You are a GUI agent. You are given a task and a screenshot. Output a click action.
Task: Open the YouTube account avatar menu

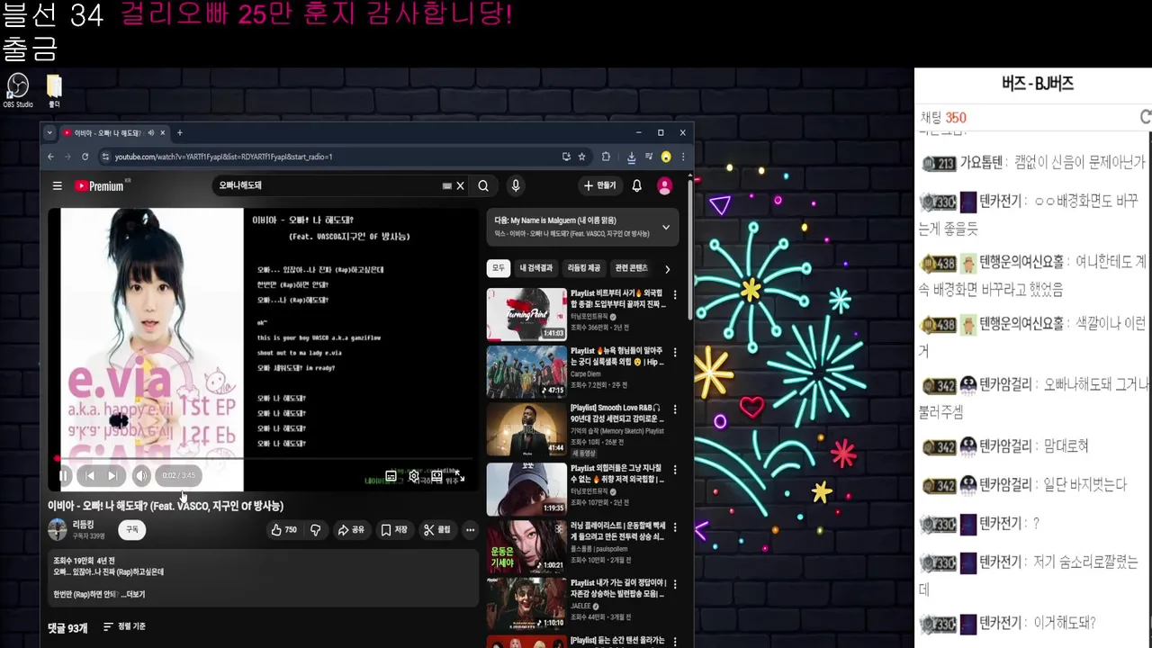point(664,185)
